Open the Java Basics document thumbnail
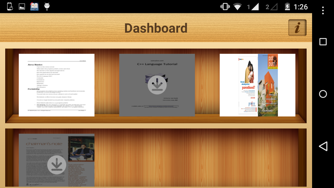Image resolution: width=334 pixels, height=188 pixels. [x=57, y=85]
